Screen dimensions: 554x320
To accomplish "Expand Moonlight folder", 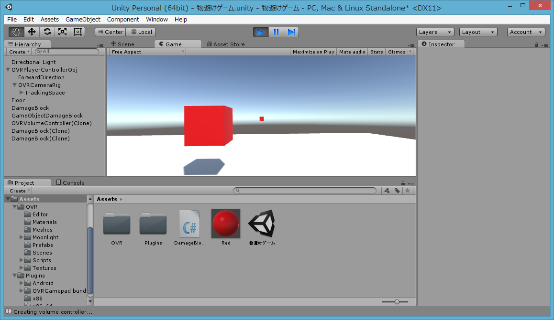I will [x=21, y=237].
